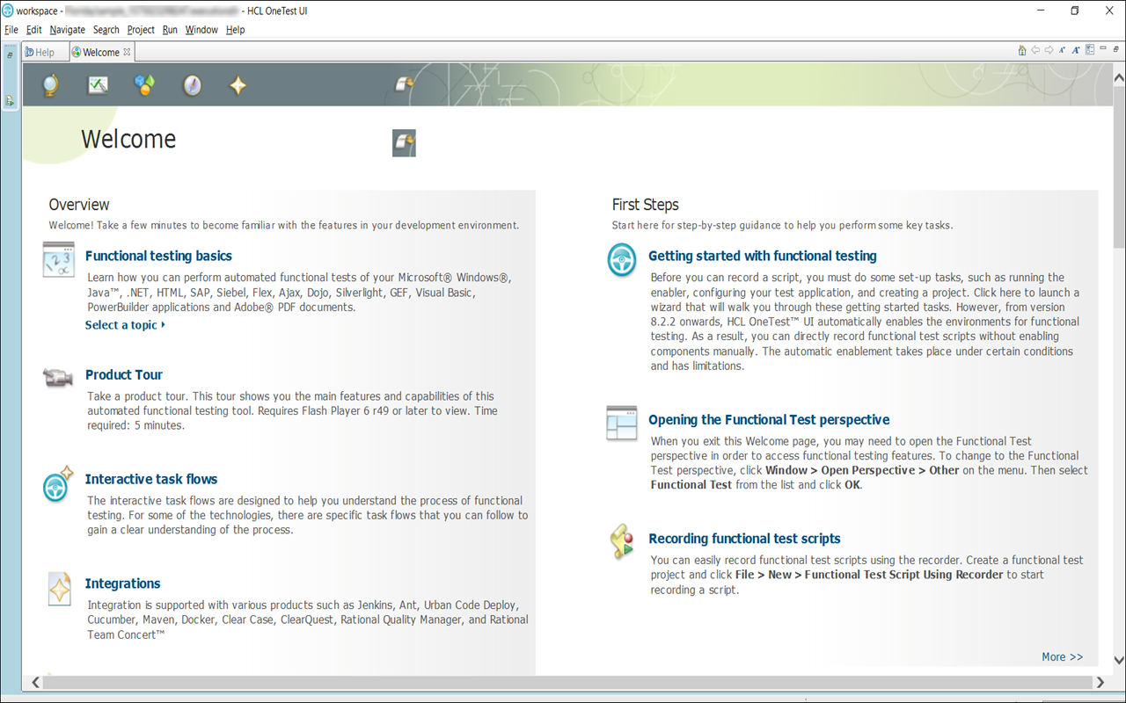Image resolution: width=1126 pixels, height=703 pixels.
Task: Click vertical scrollbar down arrow
Action: point(1118,660)
